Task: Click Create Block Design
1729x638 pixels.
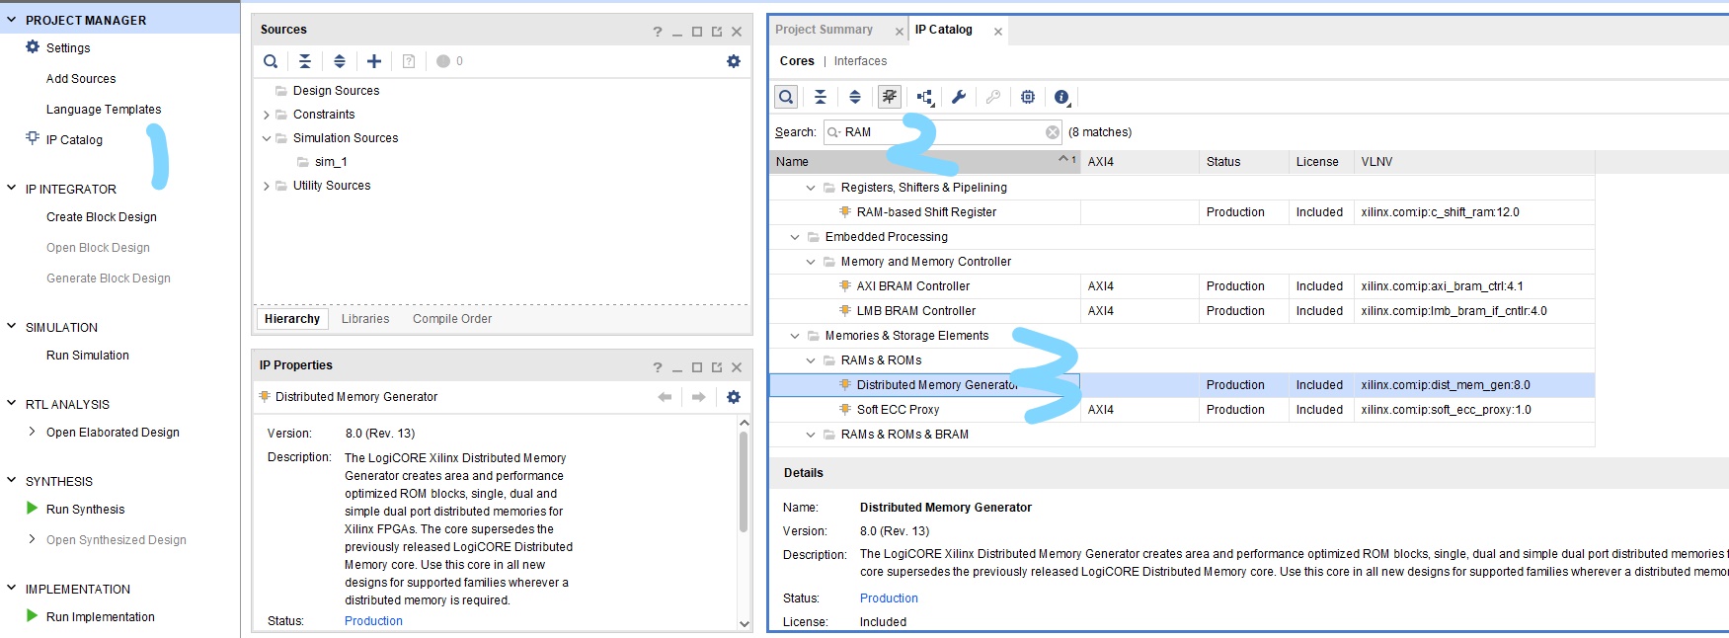Action: point(102,217)
